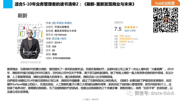Click page count 328
The height and width of the screenshot is (101, 180).
tap(54, 46)
